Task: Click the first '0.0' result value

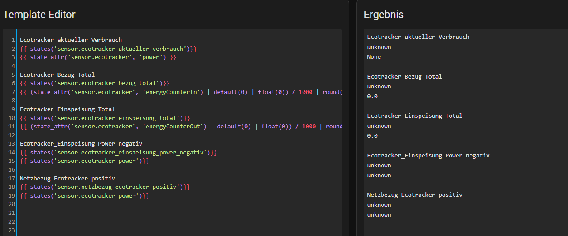Action: (x=372, y=96)
